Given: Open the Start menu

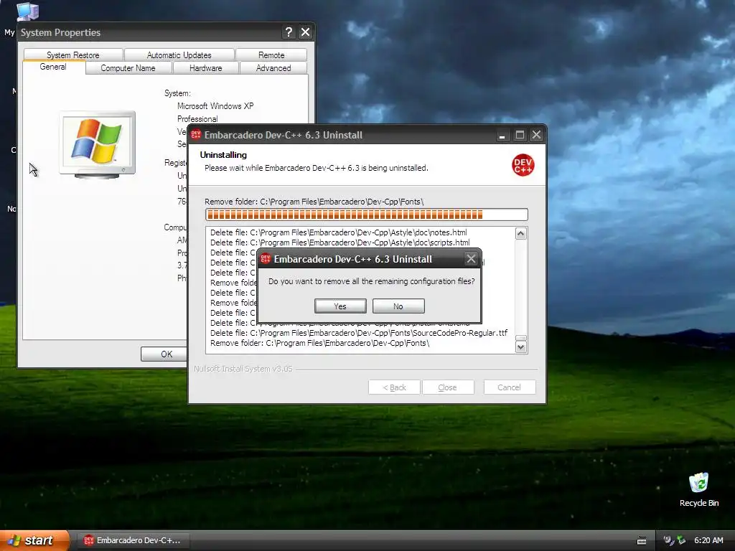Looking at the screenshot, I should pyautogui.click(x=34, y=540).
